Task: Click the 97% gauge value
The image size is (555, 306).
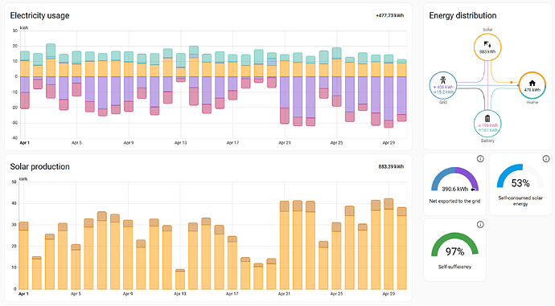Action: click(454, 251)
